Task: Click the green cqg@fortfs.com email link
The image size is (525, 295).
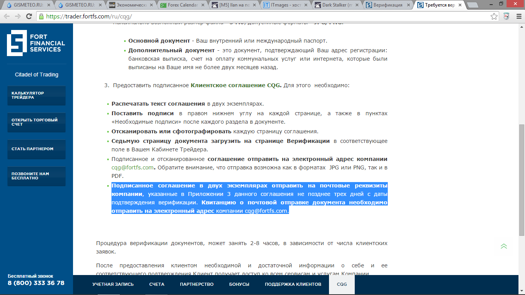Action: coord(133,168)
